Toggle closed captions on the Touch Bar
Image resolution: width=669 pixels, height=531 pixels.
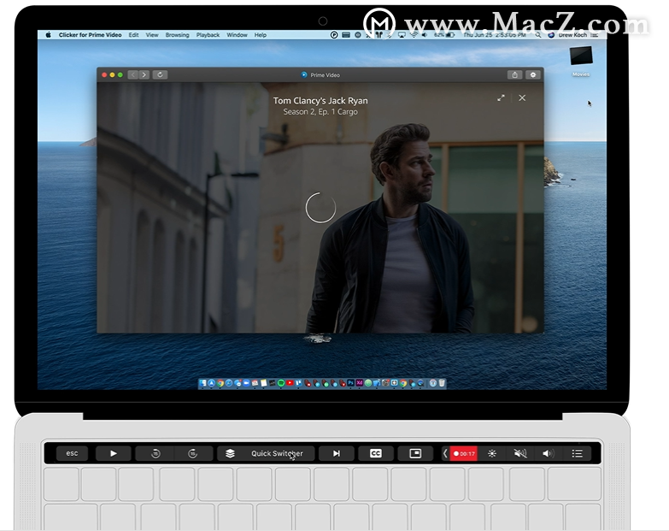[375, 453]
